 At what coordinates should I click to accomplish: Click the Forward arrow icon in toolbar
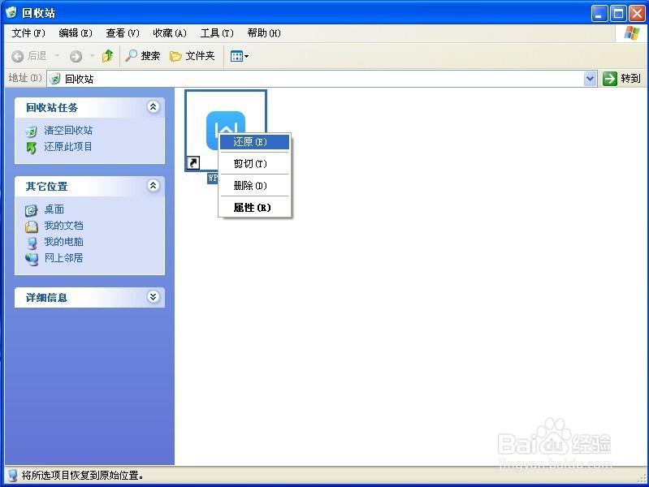coord(76,56)
